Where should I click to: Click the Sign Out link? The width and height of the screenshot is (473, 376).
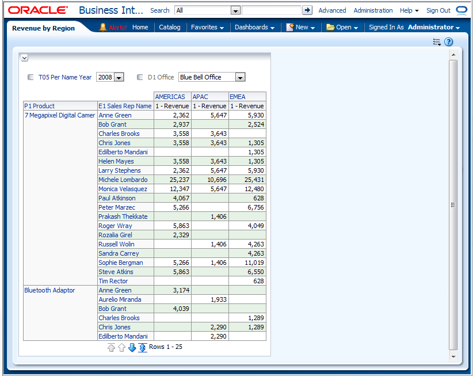pyautogui.click(x=438, y=10)
